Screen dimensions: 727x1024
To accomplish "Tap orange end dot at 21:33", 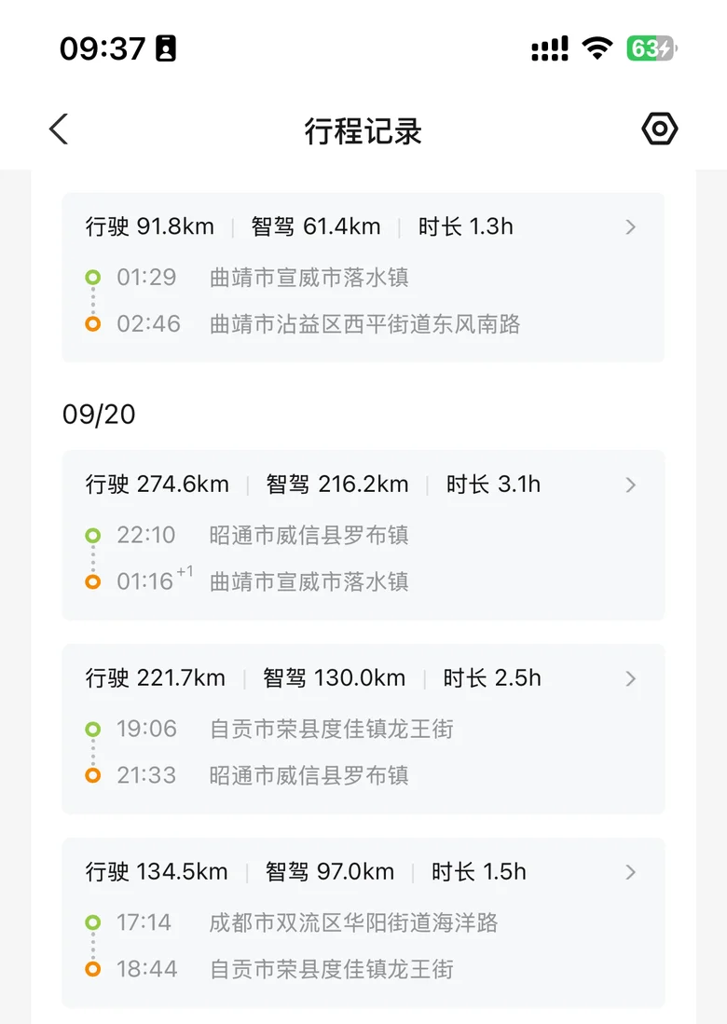I will 93,775.
